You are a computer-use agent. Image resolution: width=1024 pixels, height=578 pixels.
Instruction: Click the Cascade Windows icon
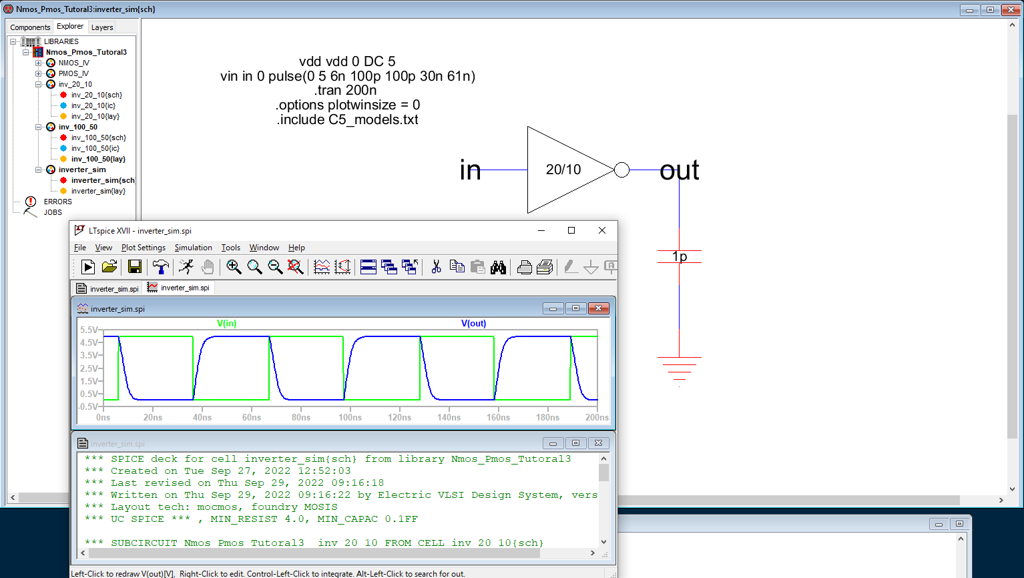[389, 267]
